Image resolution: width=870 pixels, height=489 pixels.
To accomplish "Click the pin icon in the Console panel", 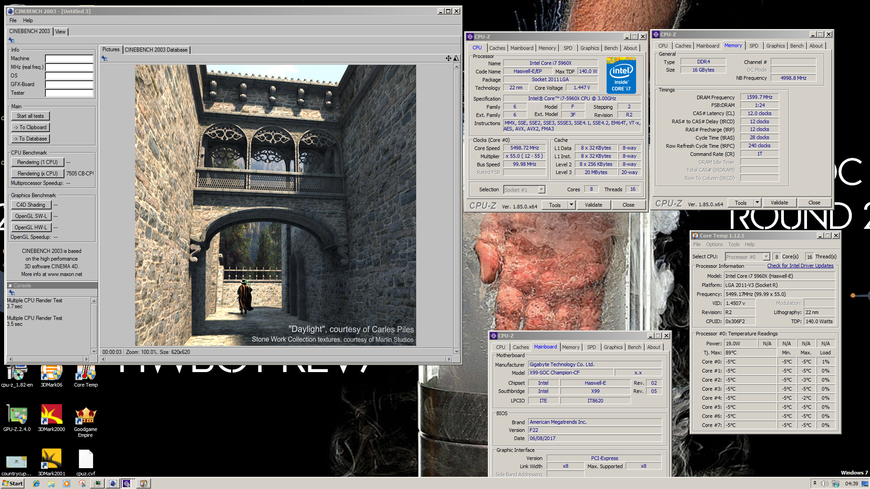I will click(x=12, y=293).
